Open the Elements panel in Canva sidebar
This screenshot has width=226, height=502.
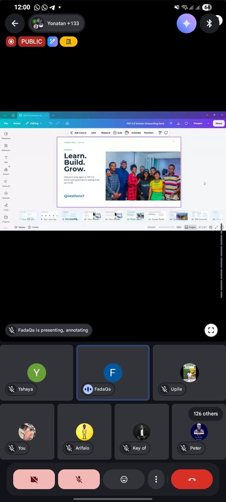click(6, 147)
